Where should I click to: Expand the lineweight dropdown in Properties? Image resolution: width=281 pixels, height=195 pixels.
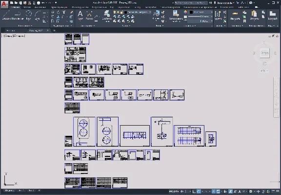pyautogui.click(x=200, y=17)
